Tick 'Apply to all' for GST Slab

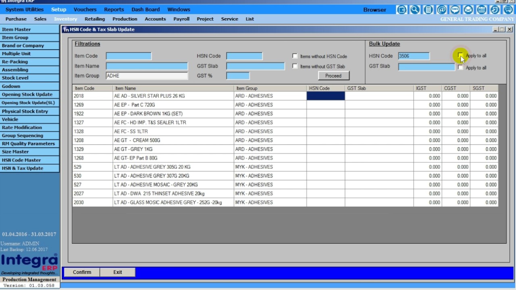(460, 68)
